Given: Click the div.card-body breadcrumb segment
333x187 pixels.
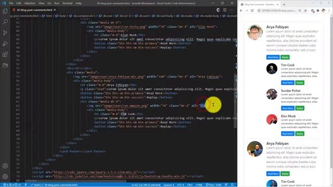Looking at the screenshot, I should click(x=165, y=16).
